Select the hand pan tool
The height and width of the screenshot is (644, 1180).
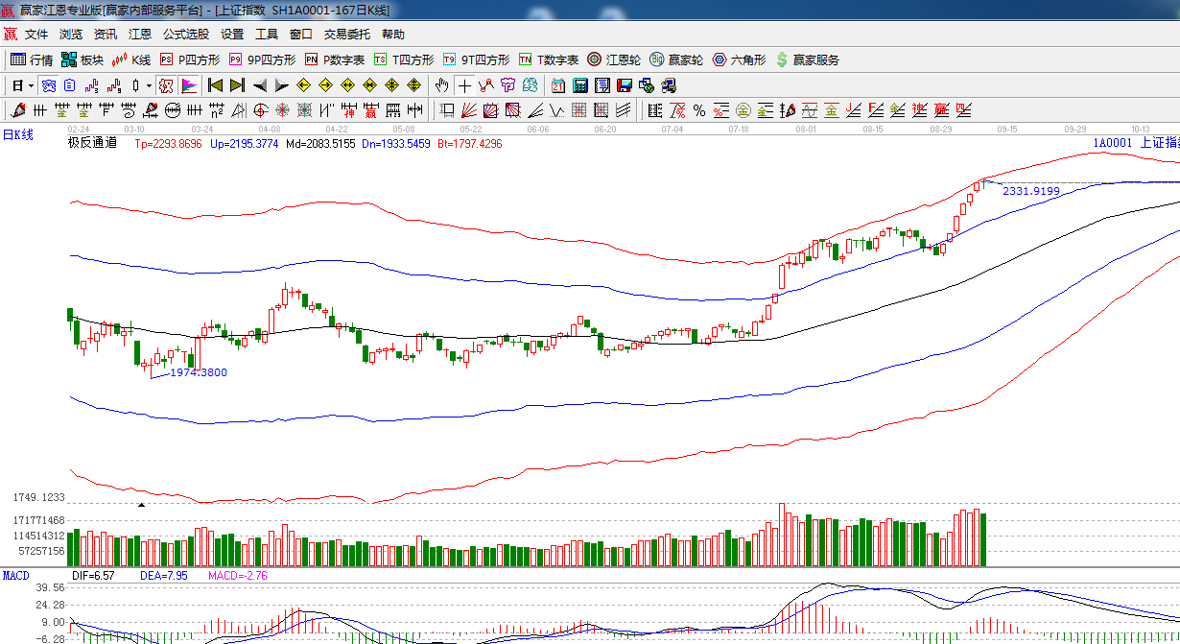pos(441,85)
